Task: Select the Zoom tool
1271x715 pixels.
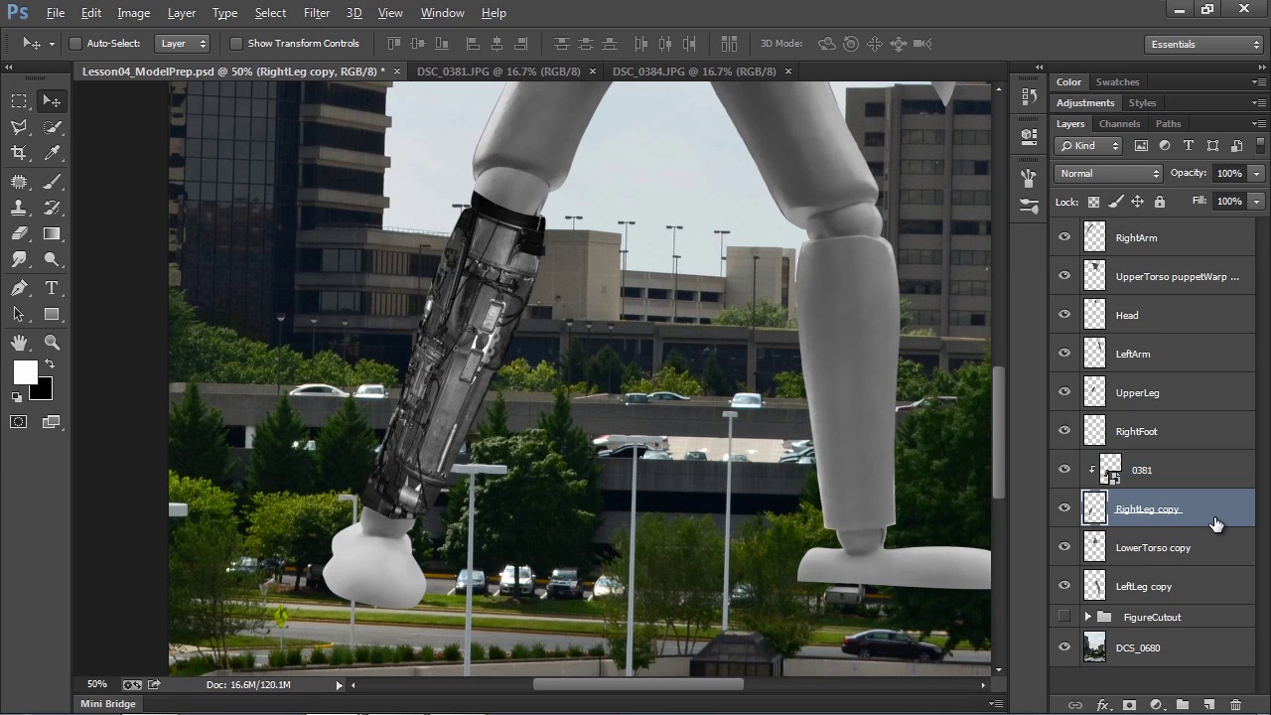Action: point(52,343)
